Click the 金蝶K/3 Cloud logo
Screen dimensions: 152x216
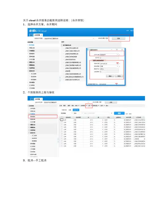tap(38, 31)
